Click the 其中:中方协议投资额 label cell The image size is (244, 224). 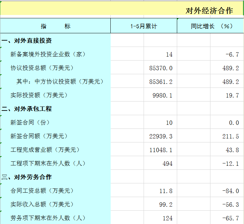point(60,82)
